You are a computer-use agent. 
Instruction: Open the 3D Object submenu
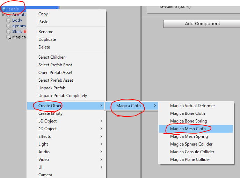67,121
